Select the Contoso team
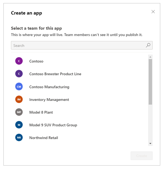165x170 pixels. 79,61
